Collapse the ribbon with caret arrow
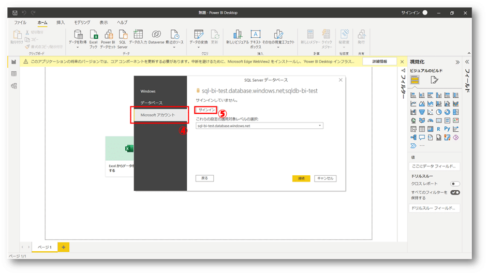The width and height of the screenshot is (487, 274). 469,53
